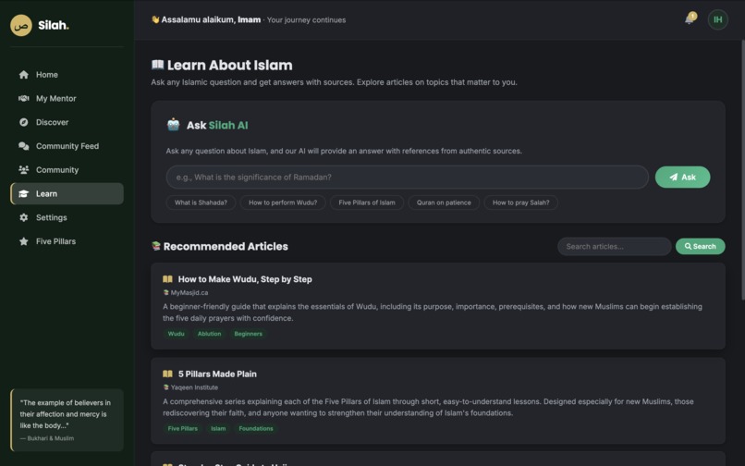Click the Community Feed chat bubbles icon

pyautogui.click(x=23, y=146)
